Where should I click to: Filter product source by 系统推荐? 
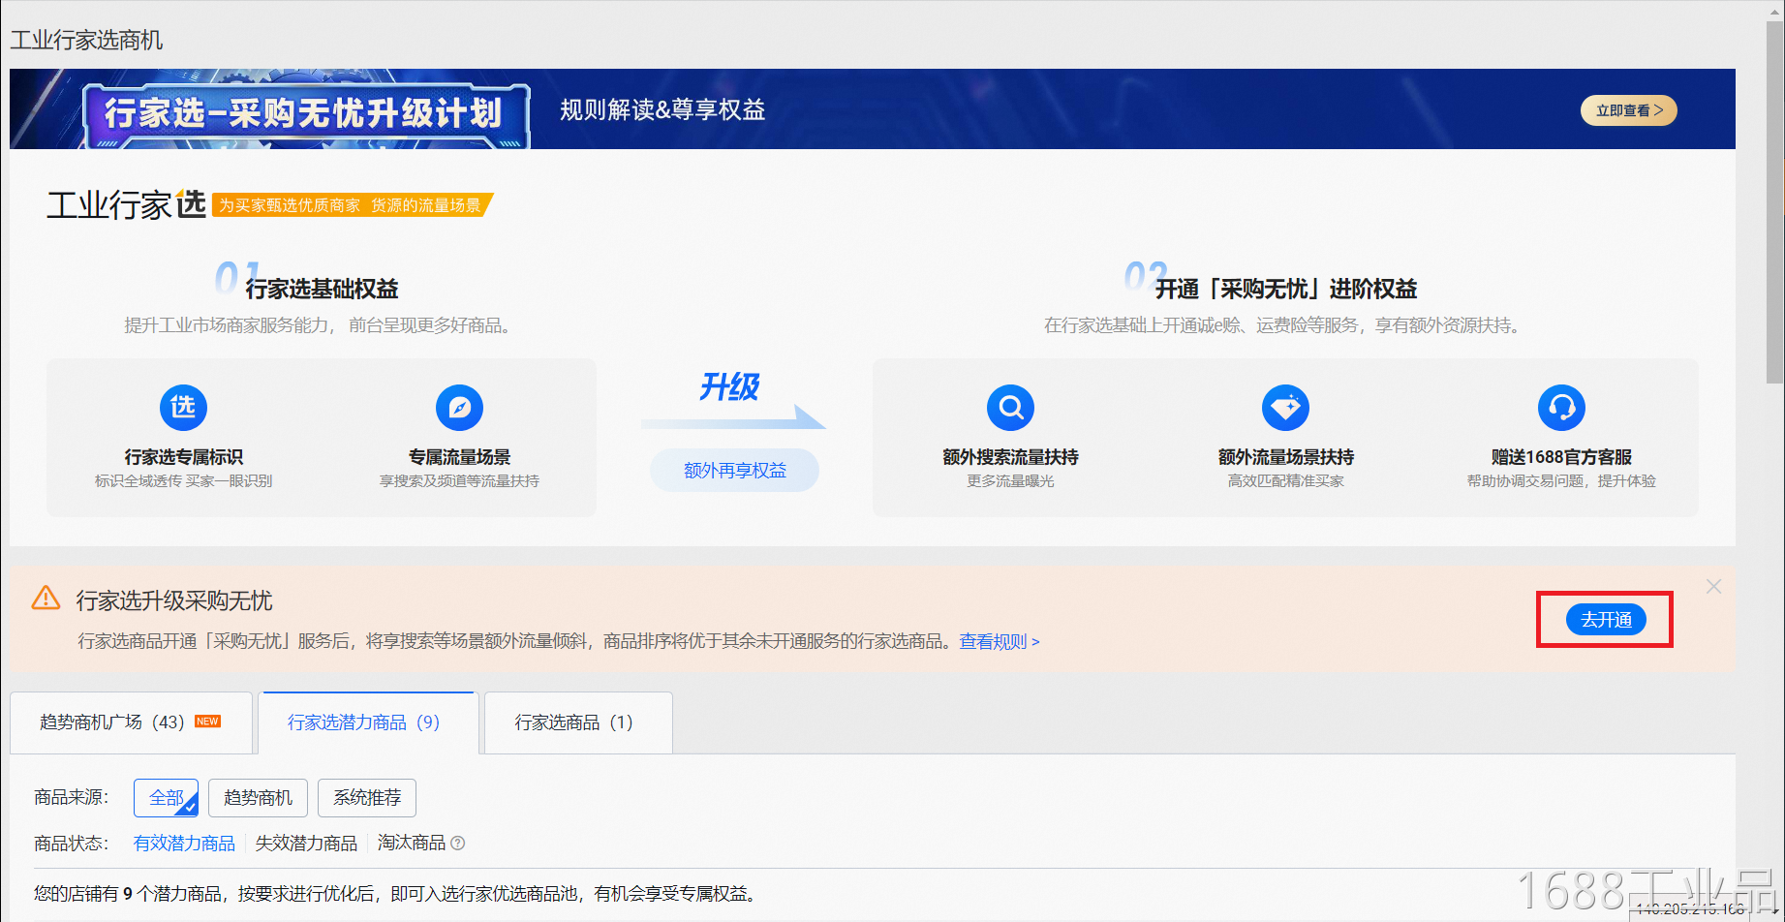tap(367, 798)
